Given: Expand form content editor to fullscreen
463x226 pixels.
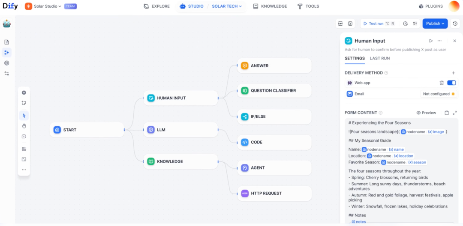Looking at the screenshot, I should [455, 113].
